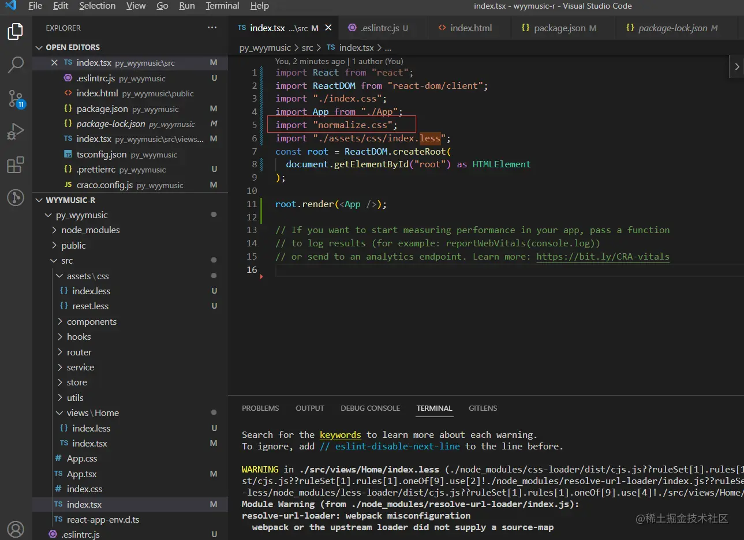Screen dimensions: 744x540
Task: Collapse the views\Home folder
Action: tap(92, 413)
